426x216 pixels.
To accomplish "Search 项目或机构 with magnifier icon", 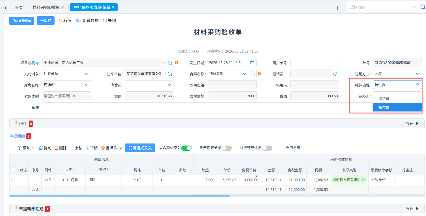I will (x=170, y=63).
